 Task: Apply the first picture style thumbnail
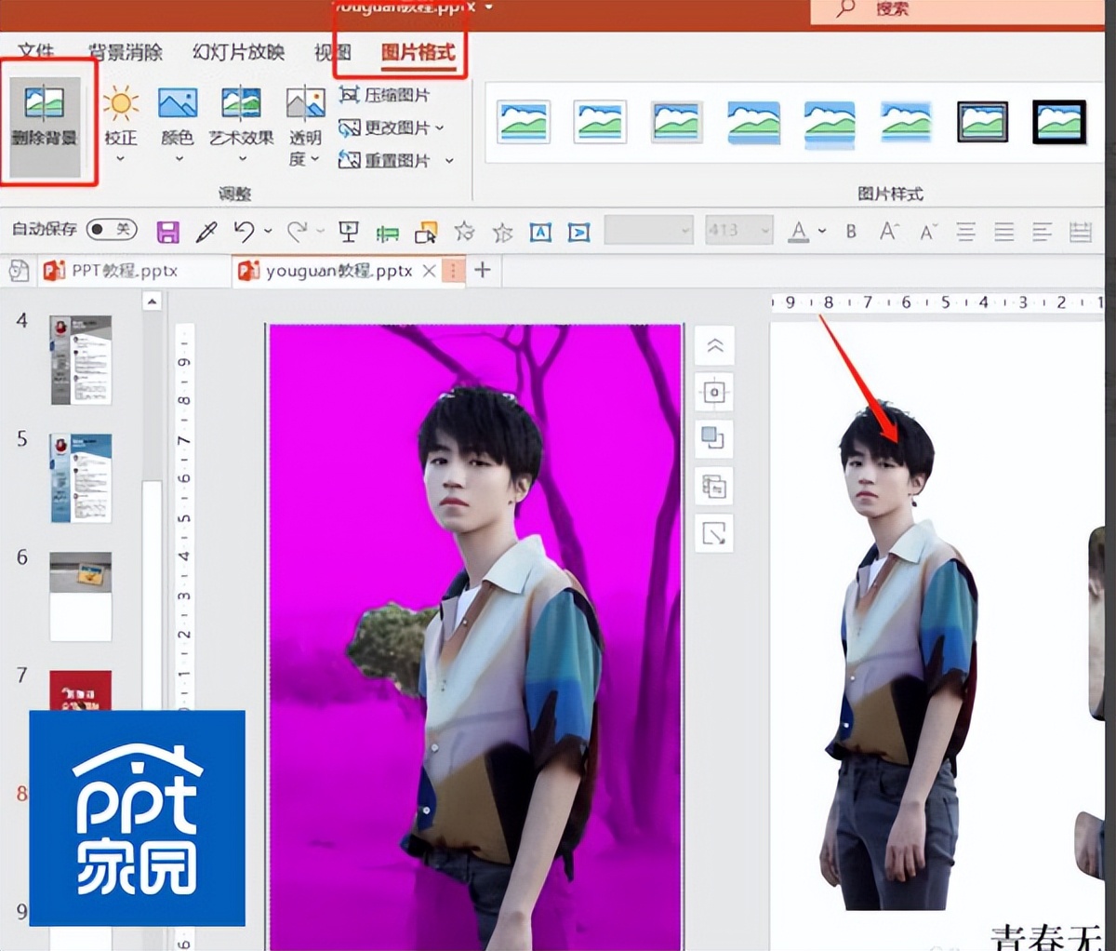524,122
